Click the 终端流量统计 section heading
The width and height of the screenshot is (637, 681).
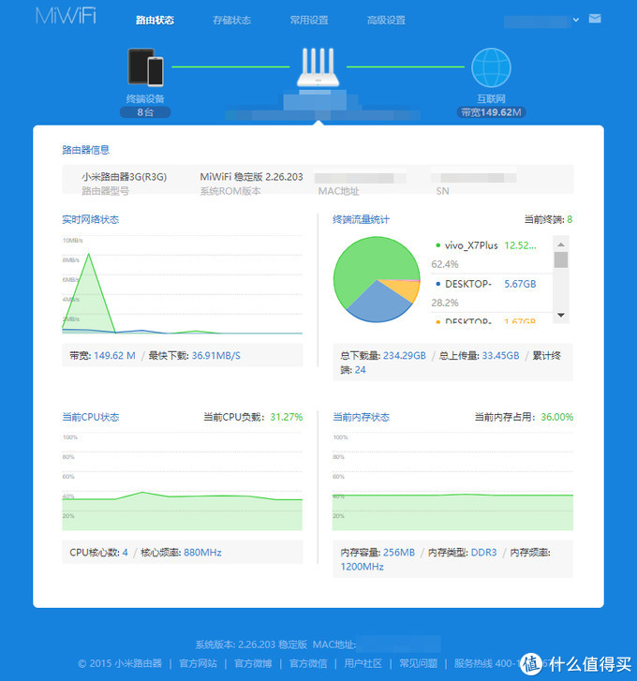tap(361, 220)
